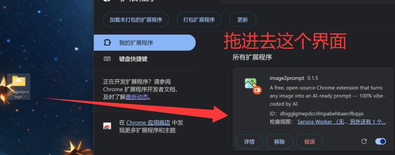Disable the image2prompt extension toggle

point(380,141)
